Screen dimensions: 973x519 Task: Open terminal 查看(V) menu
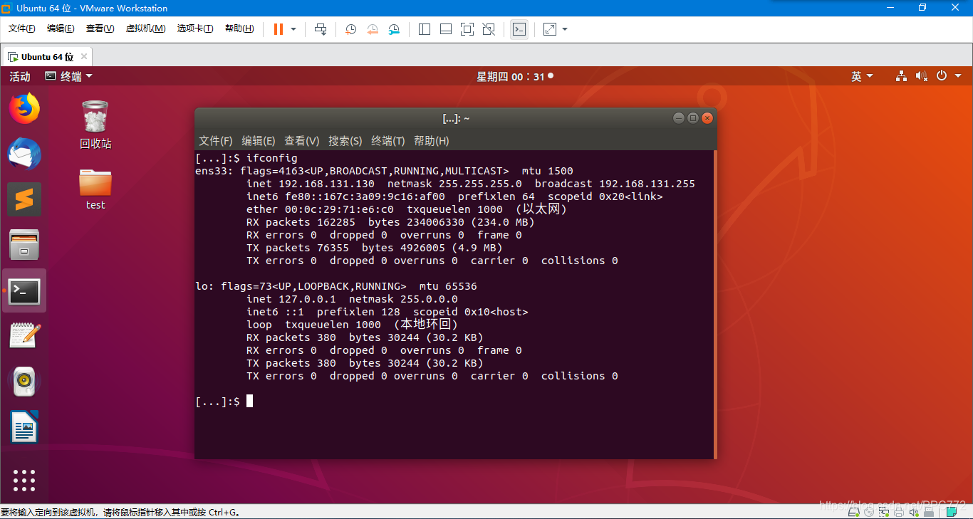click(x=302, y=141)
